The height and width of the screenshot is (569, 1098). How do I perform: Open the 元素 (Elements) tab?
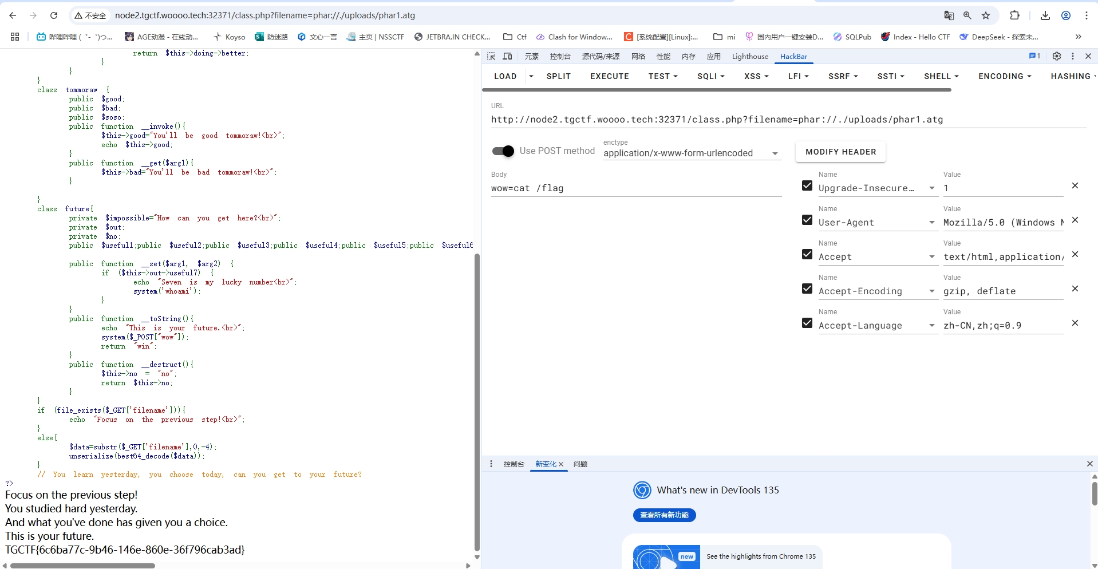point(532,56)
